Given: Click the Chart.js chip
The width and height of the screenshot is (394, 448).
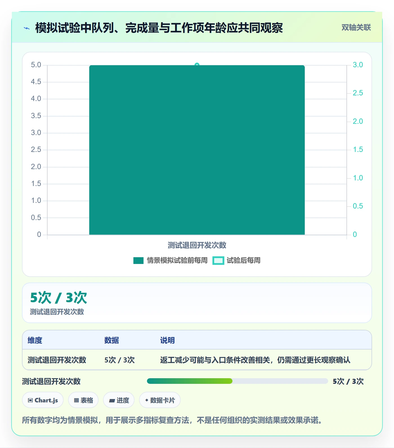Looking at the screenshot, I should [x=43, y=400].
